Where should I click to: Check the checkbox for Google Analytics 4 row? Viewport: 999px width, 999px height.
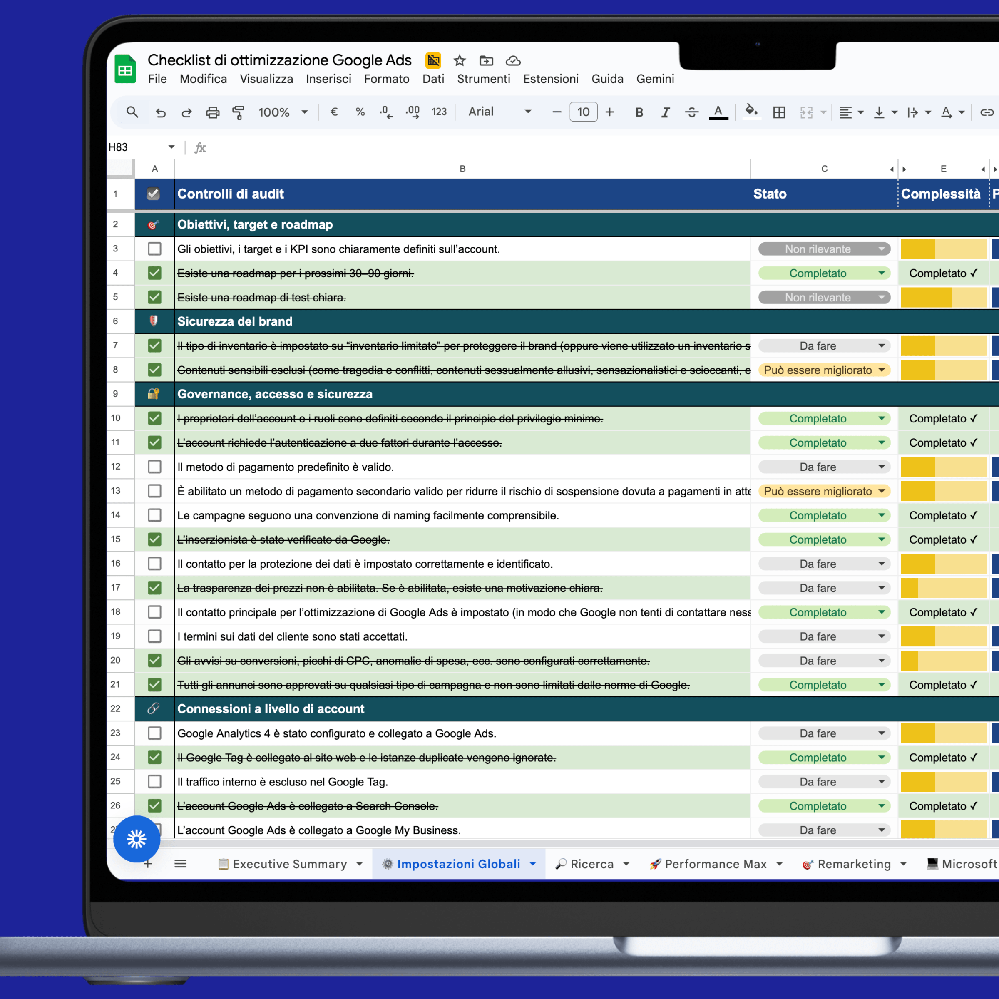pos(154,733)
